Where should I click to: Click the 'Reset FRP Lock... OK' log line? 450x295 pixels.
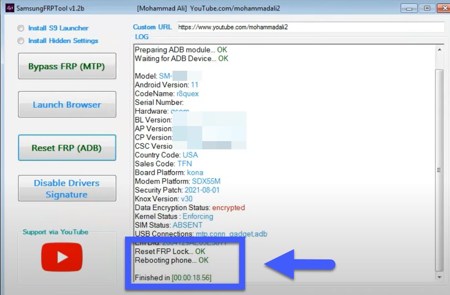click(170, 251)
